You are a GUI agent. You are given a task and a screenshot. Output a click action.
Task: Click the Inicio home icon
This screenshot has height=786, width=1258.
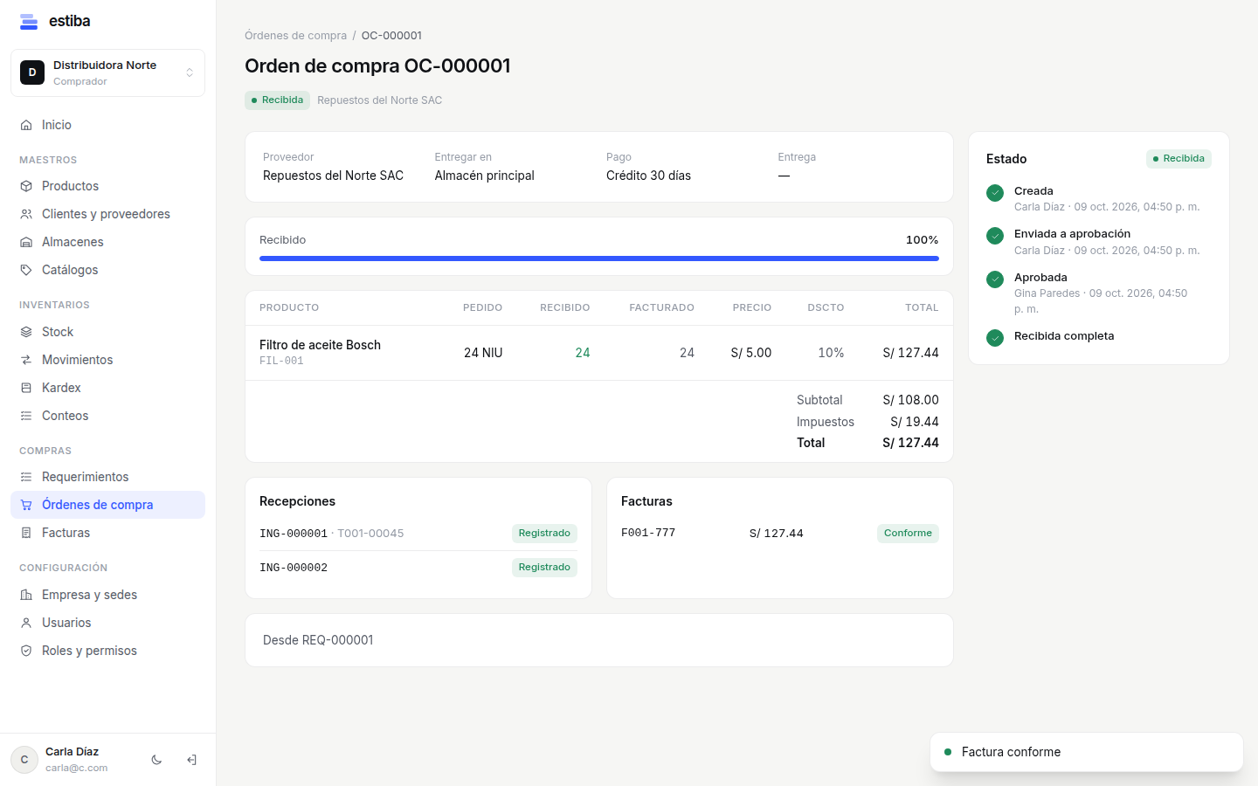click(x=26, y=125)
